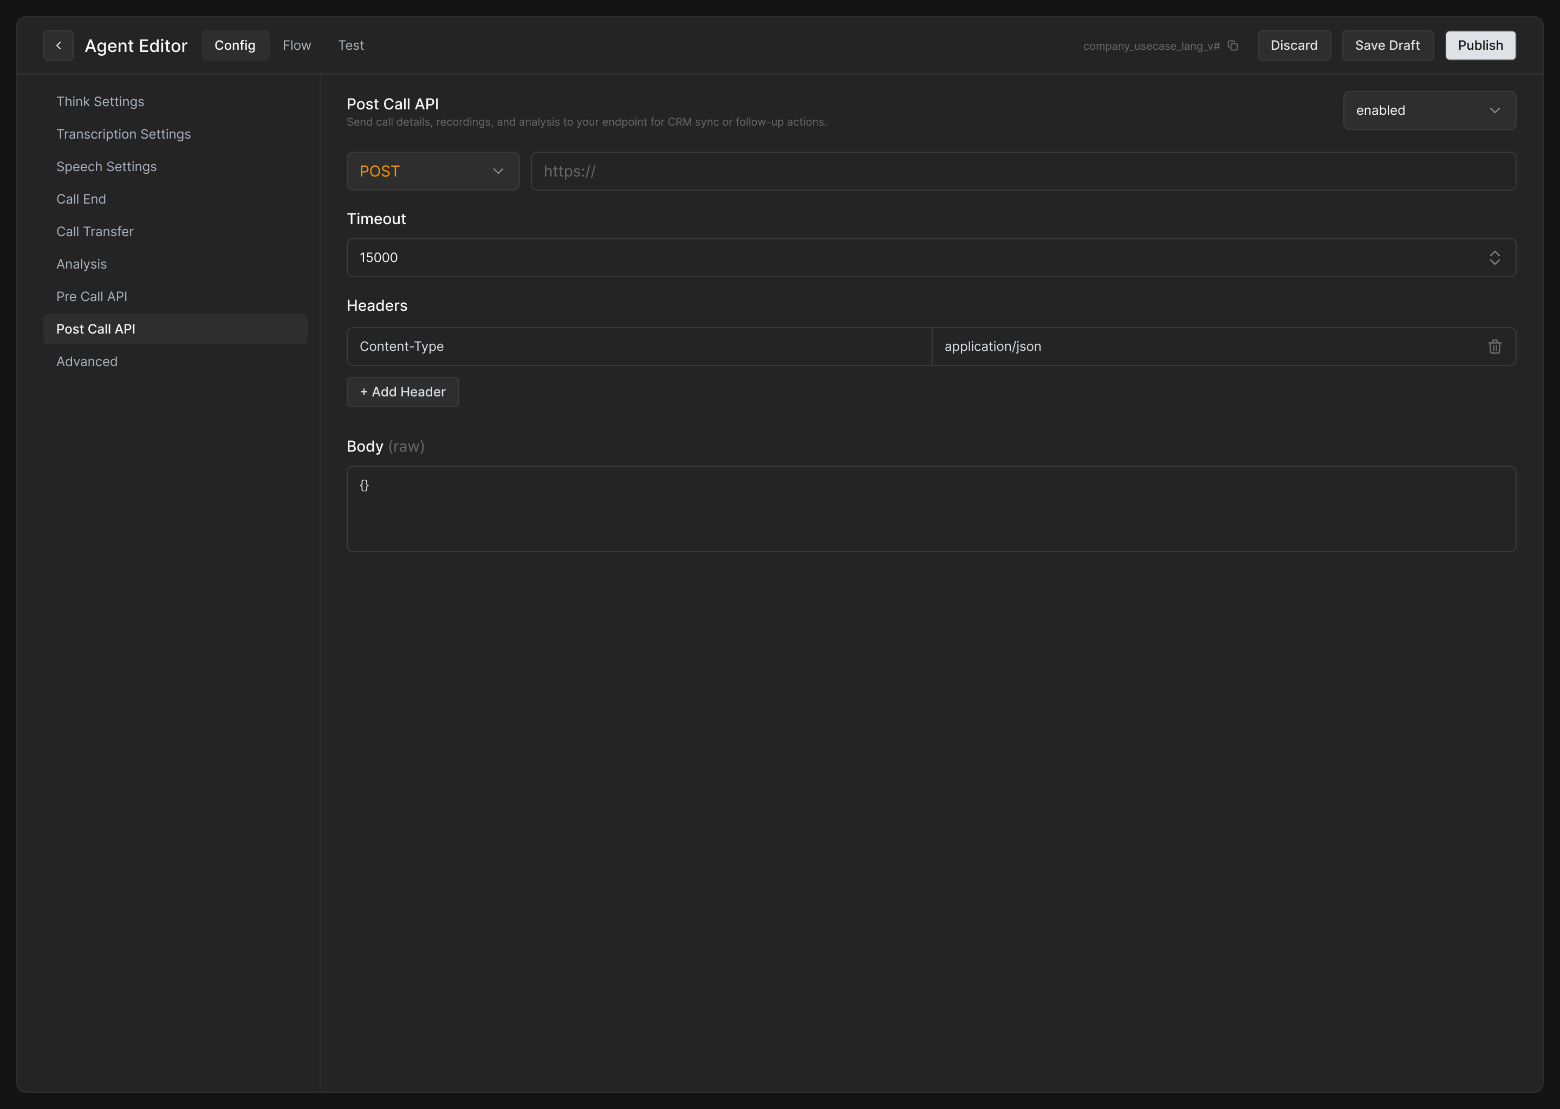Select the Config tab

tap(235, 45)
